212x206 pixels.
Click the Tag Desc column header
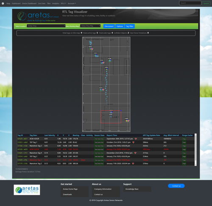[33, 135]
